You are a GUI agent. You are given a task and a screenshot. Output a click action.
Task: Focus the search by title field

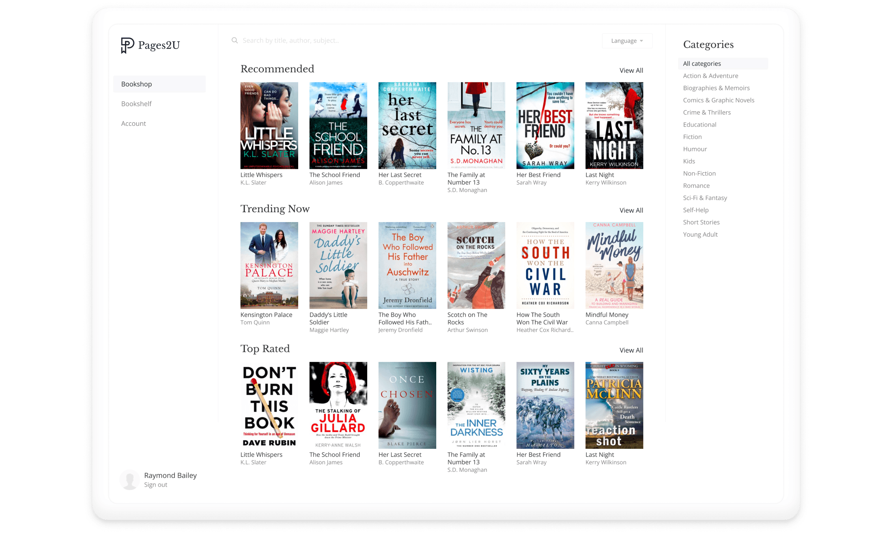tap(291, 41)
